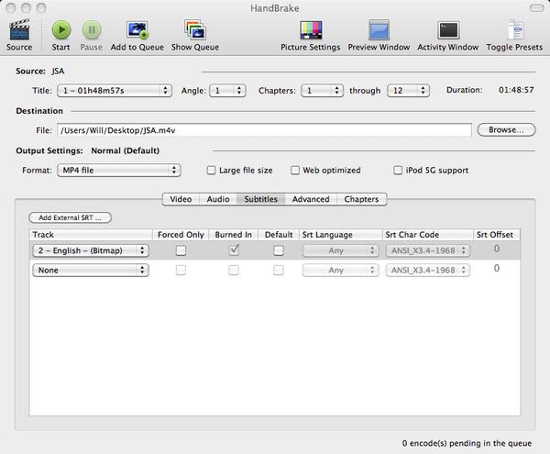Image resolution: width=550 pixels, height=454 pixels.
Task: Enable Web optimized checkbox
Action: point(294,171)
